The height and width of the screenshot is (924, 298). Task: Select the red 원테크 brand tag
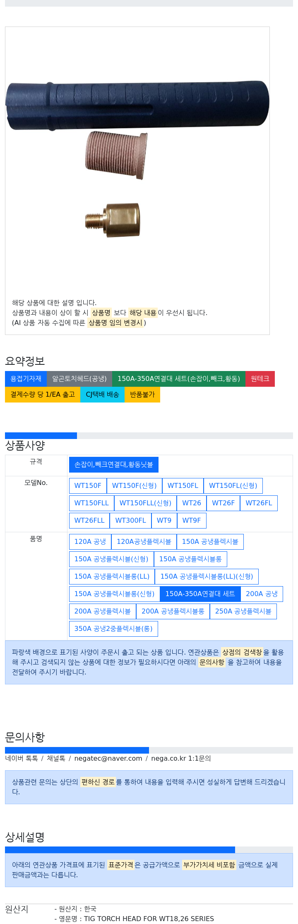click(260, 378)
